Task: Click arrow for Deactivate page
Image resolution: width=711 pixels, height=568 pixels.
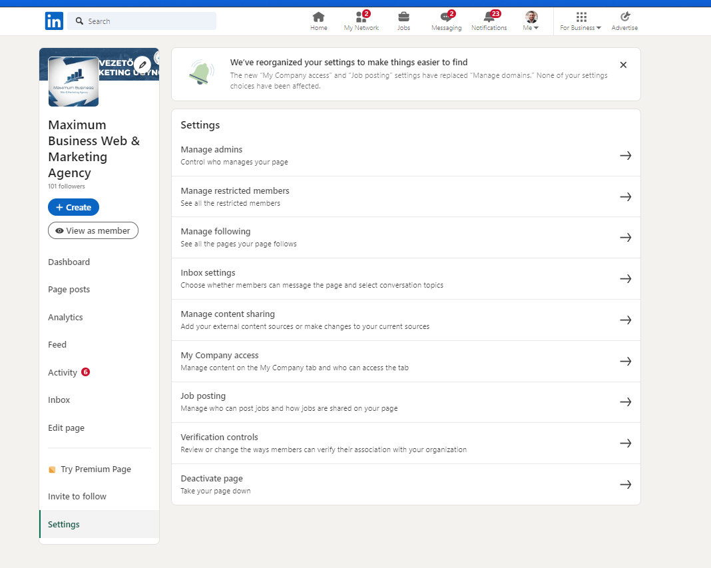Action: (626, 485)
